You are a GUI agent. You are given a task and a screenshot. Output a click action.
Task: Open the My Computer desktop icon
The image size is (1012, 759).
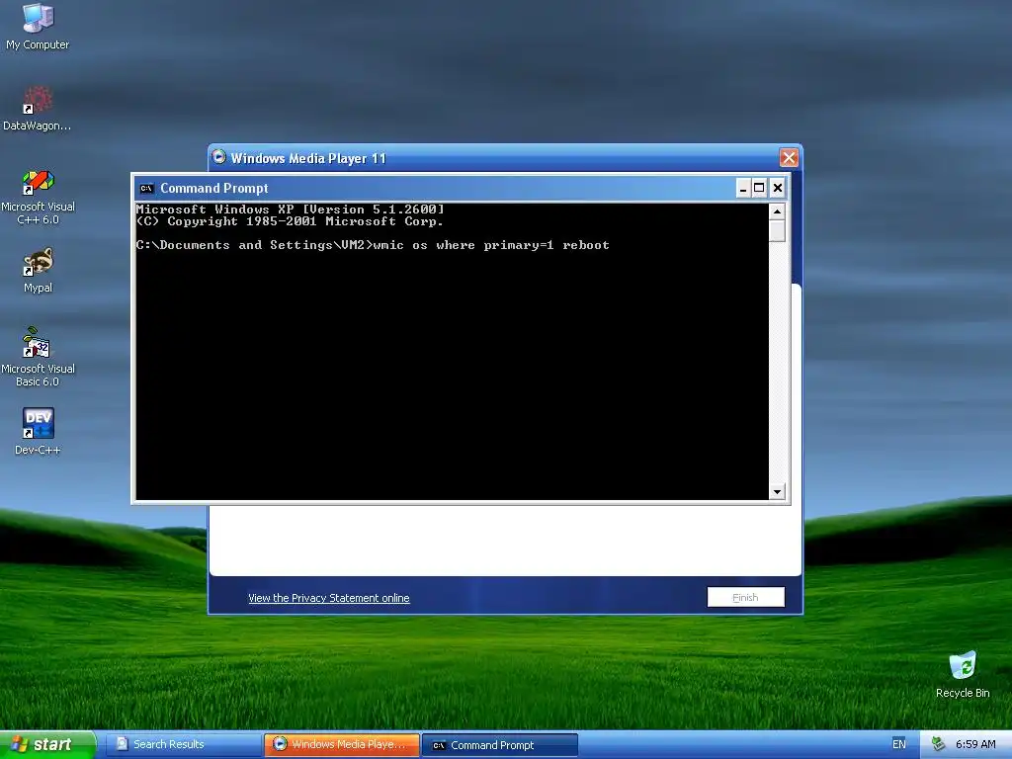click(x=38, y=26)
